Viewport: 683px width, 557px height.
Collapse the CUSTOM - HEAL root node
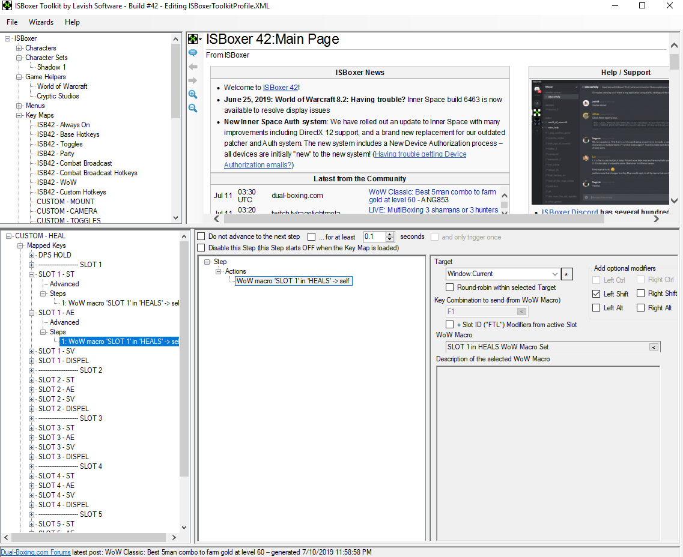(9, 236)
